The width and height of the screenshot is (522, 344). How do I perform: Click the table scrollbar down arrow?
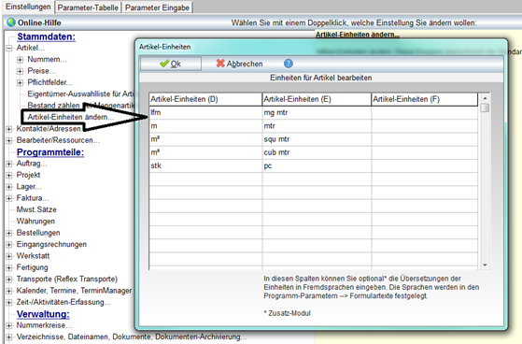(485, 265)
